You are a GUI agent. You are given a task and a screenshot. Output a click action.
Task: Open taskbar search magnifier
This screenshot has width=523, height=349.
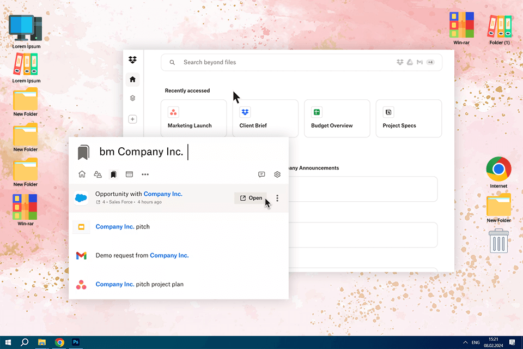click(x=25, y=342)
